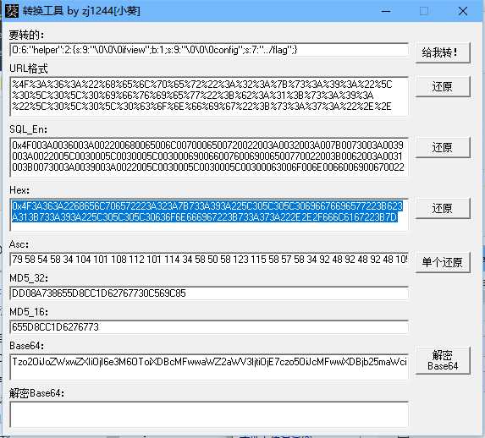Focus the 要转的 input text field
The width and height of the screenshot is (485, 438).
209,50
